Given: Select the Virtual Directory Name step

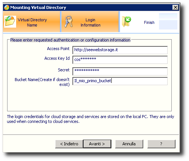Looking at the screenshot, I should (x=31, y=22).
